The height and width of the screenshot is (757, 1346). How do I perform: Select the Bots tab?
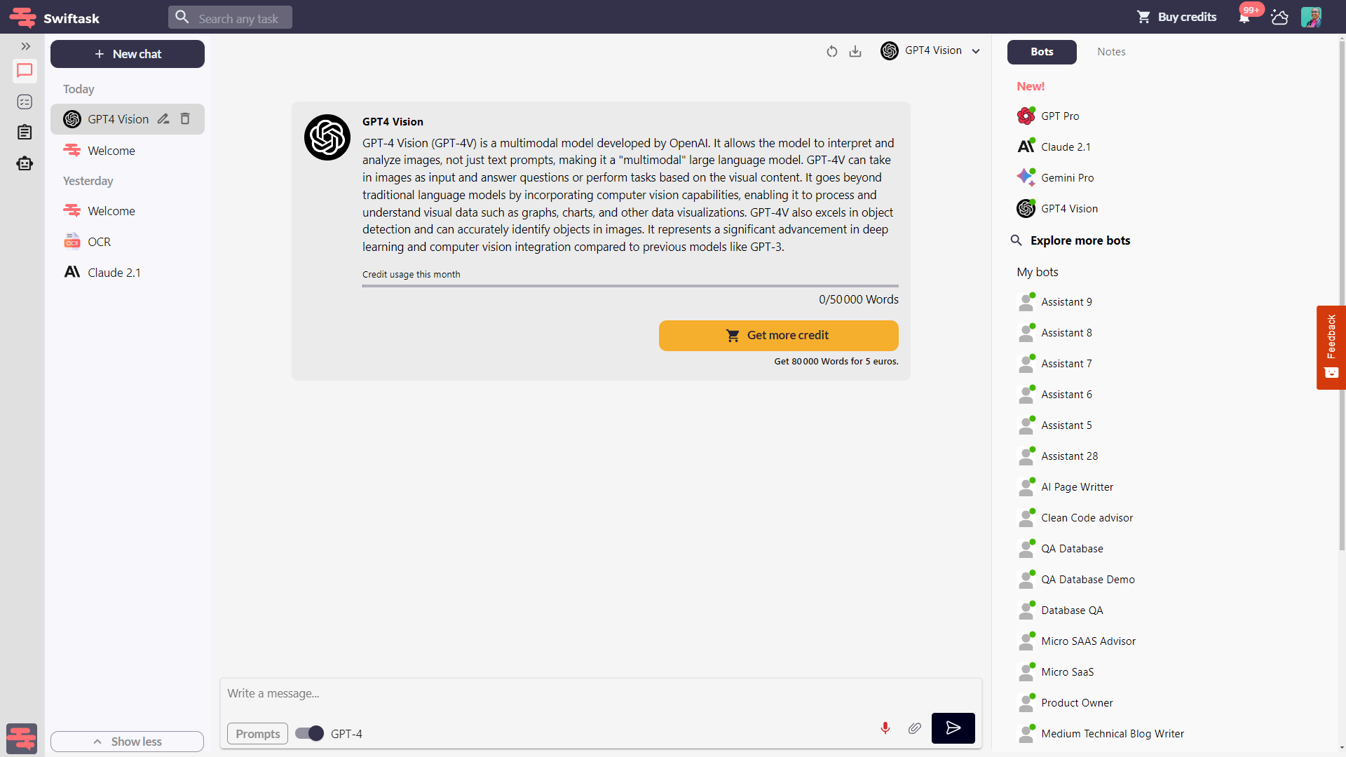(x=1042, y=52)
